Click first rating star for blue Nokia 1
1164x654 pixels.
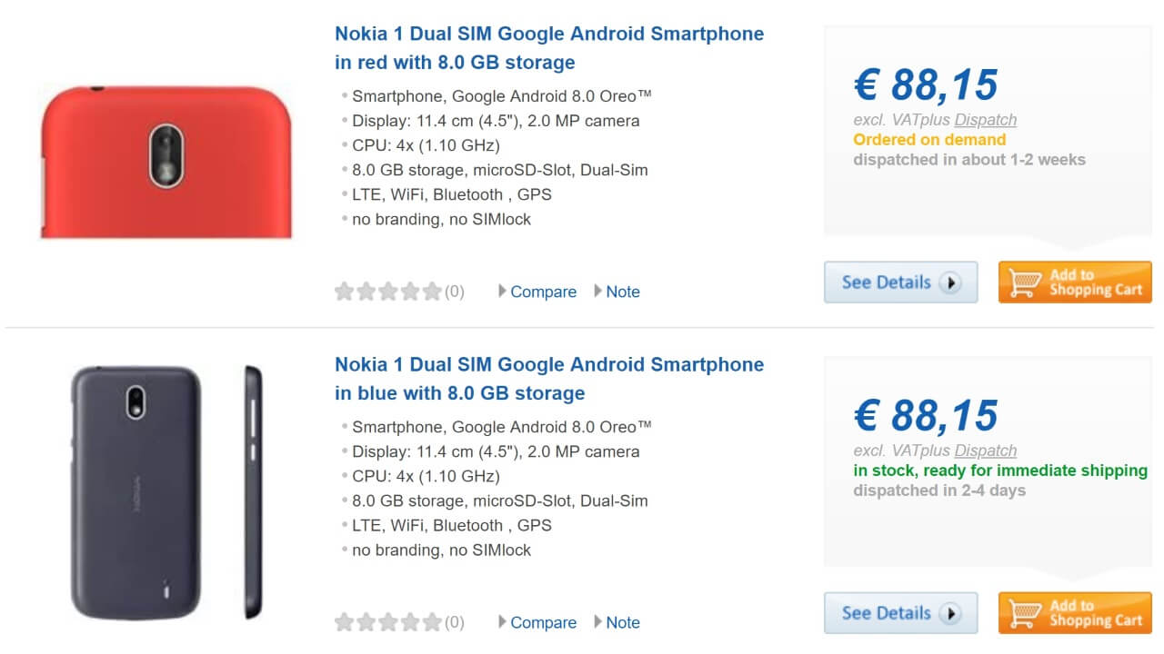coord(345,622)
